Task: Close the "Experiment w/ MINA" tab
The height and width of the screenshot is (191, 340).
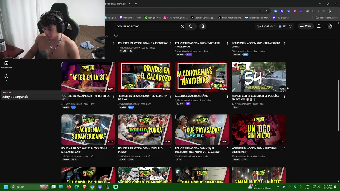Action: coord(130,4)
